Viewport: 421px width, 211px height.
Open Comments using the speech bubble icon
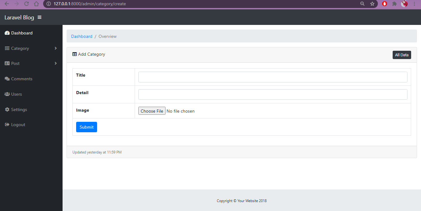(x=7, y=79)
